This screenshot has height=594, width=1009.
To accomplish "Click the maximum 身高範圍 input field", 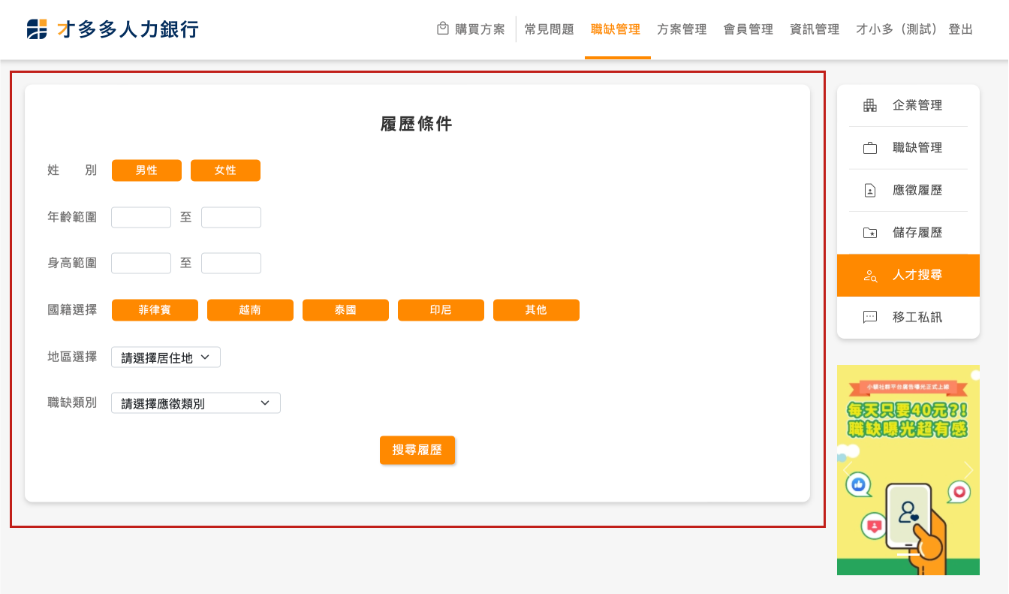I will (x=231, y=264).
